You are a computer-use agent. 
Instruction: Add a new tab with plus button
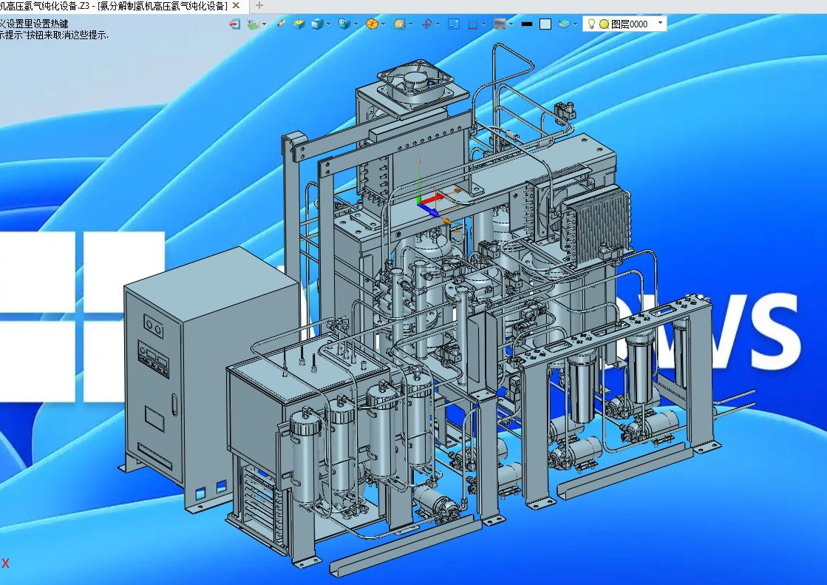pos(259,5)
